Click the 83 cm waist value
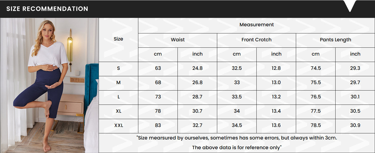 (x=158, y=125)
